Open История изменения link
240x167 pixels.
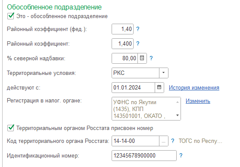(194, 88)
